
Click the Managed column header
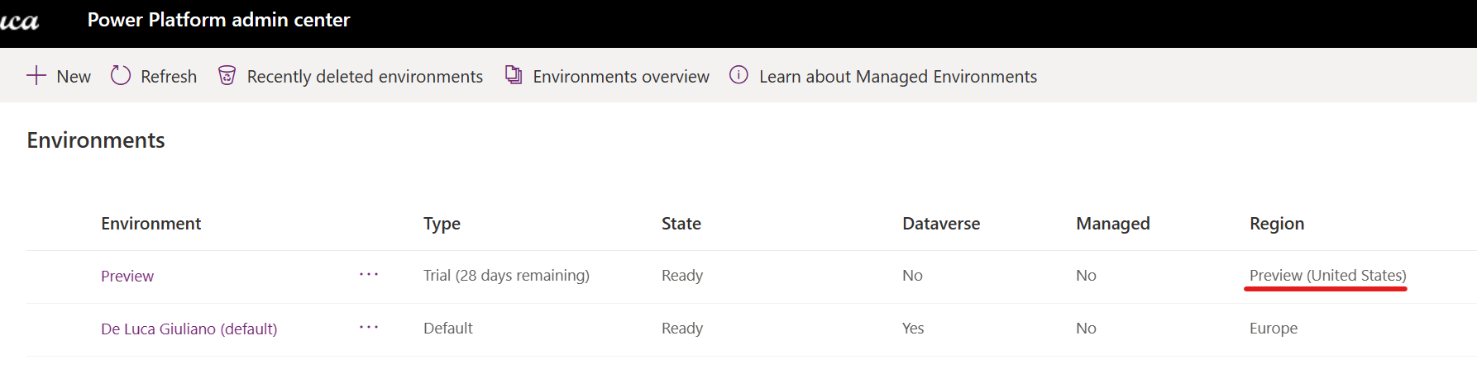[x=1112, y=224]
